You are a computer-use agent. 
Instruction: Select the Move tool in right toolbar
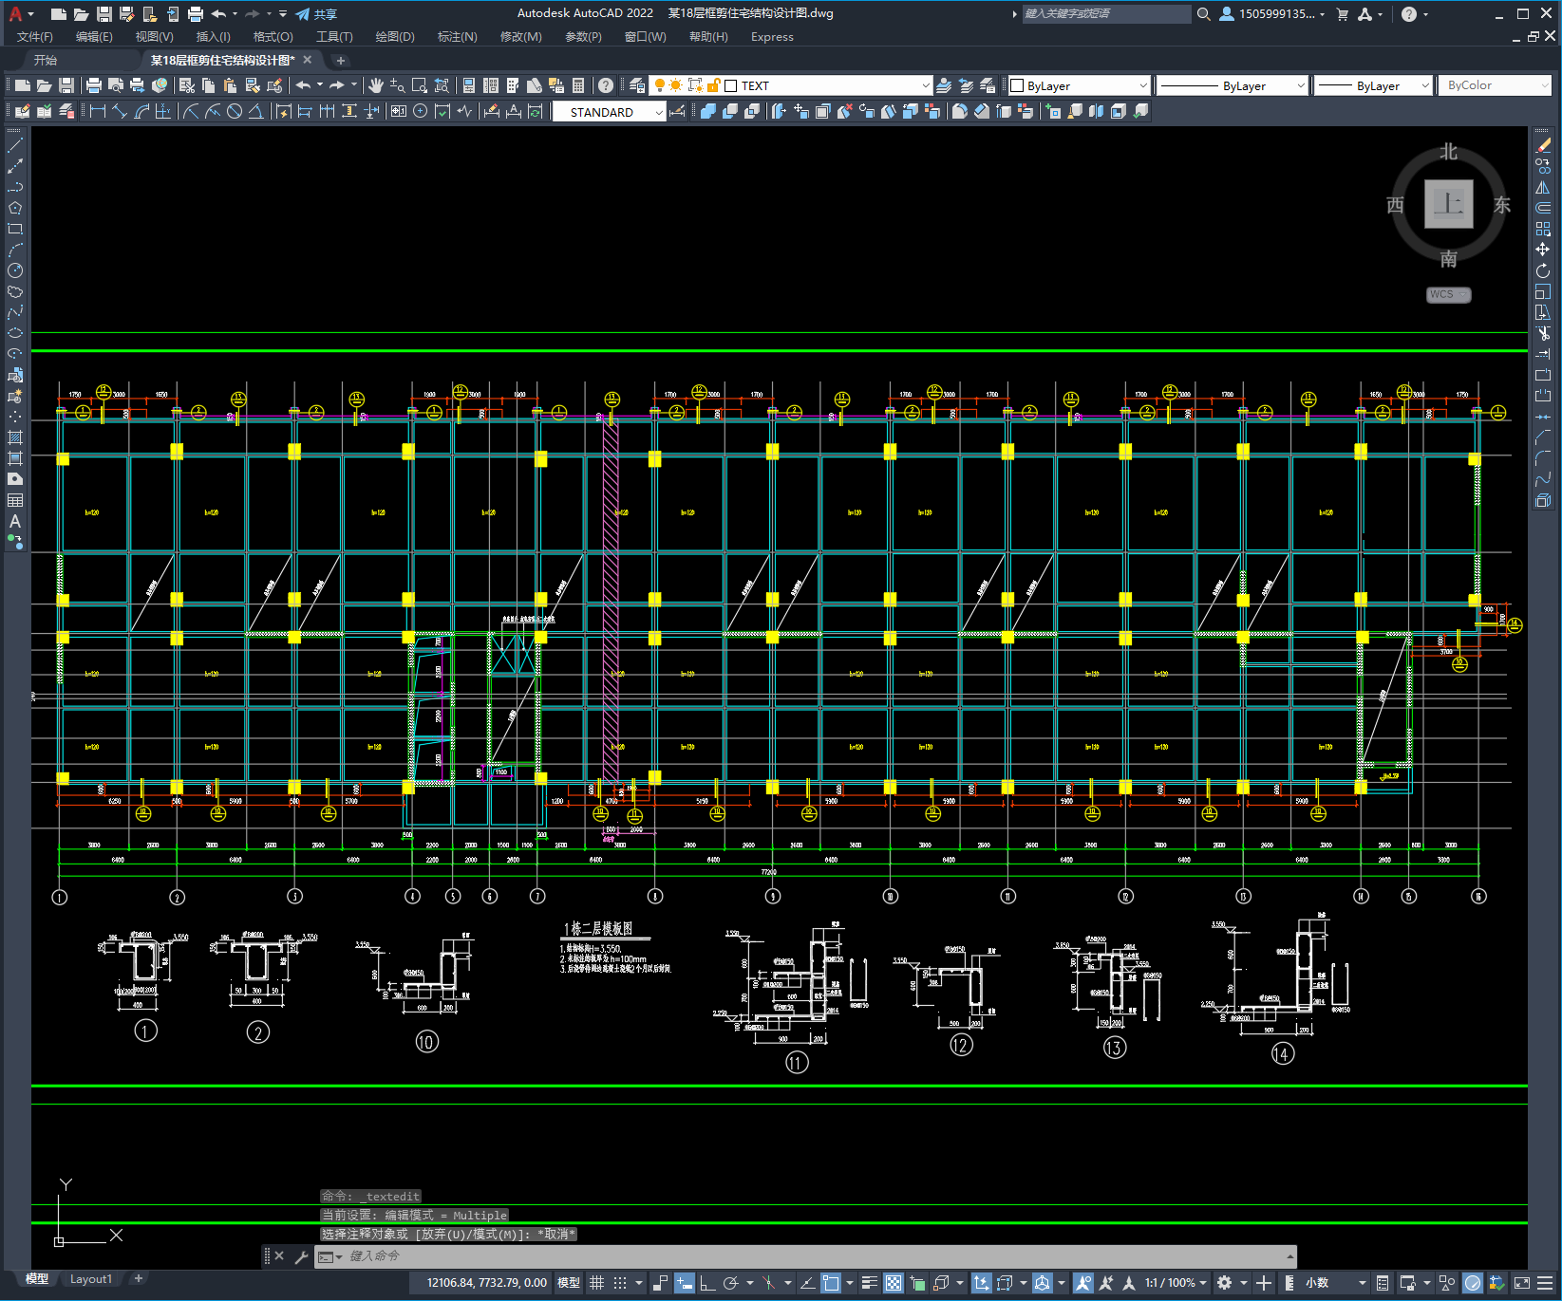click(x=1543, y=249)
